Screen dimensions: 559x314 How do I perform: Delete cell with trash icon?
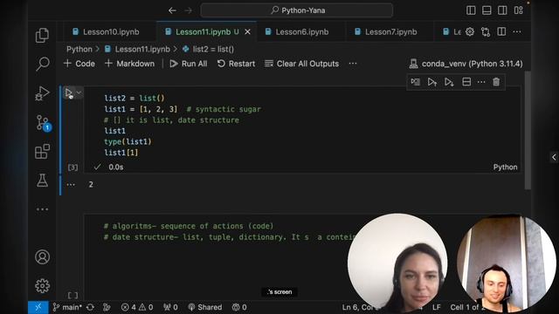[496, 82]
